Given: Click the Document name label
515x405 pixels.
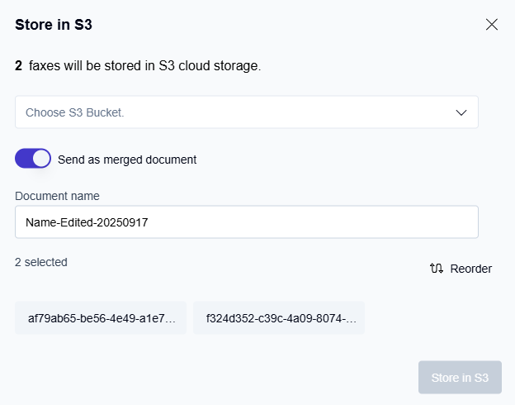Looking at the screenshot, I should pyautogui.click(x=57, y=196).
